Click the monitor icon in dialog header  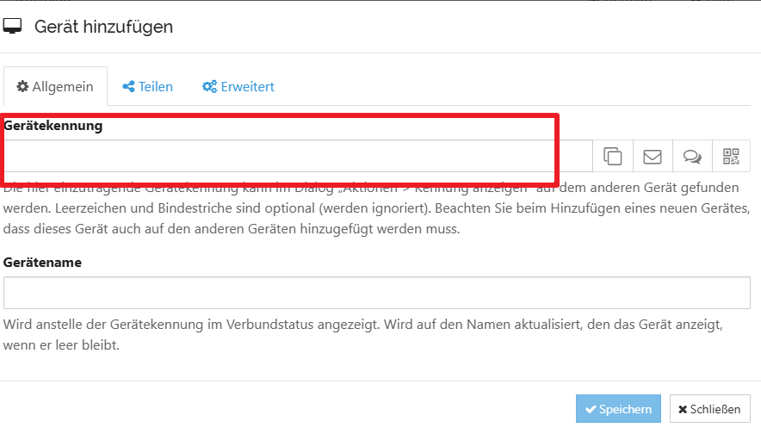pyautogui.click(x=13, y=27)
